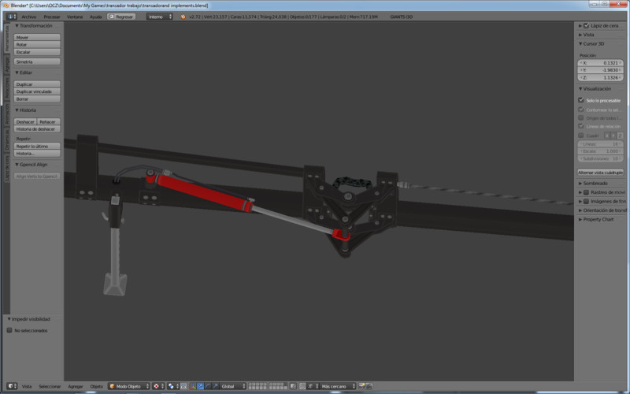Enable the 'No seleccionado' checkbox
Viewport: 630px width, 394px height.
tap(9, 330)
